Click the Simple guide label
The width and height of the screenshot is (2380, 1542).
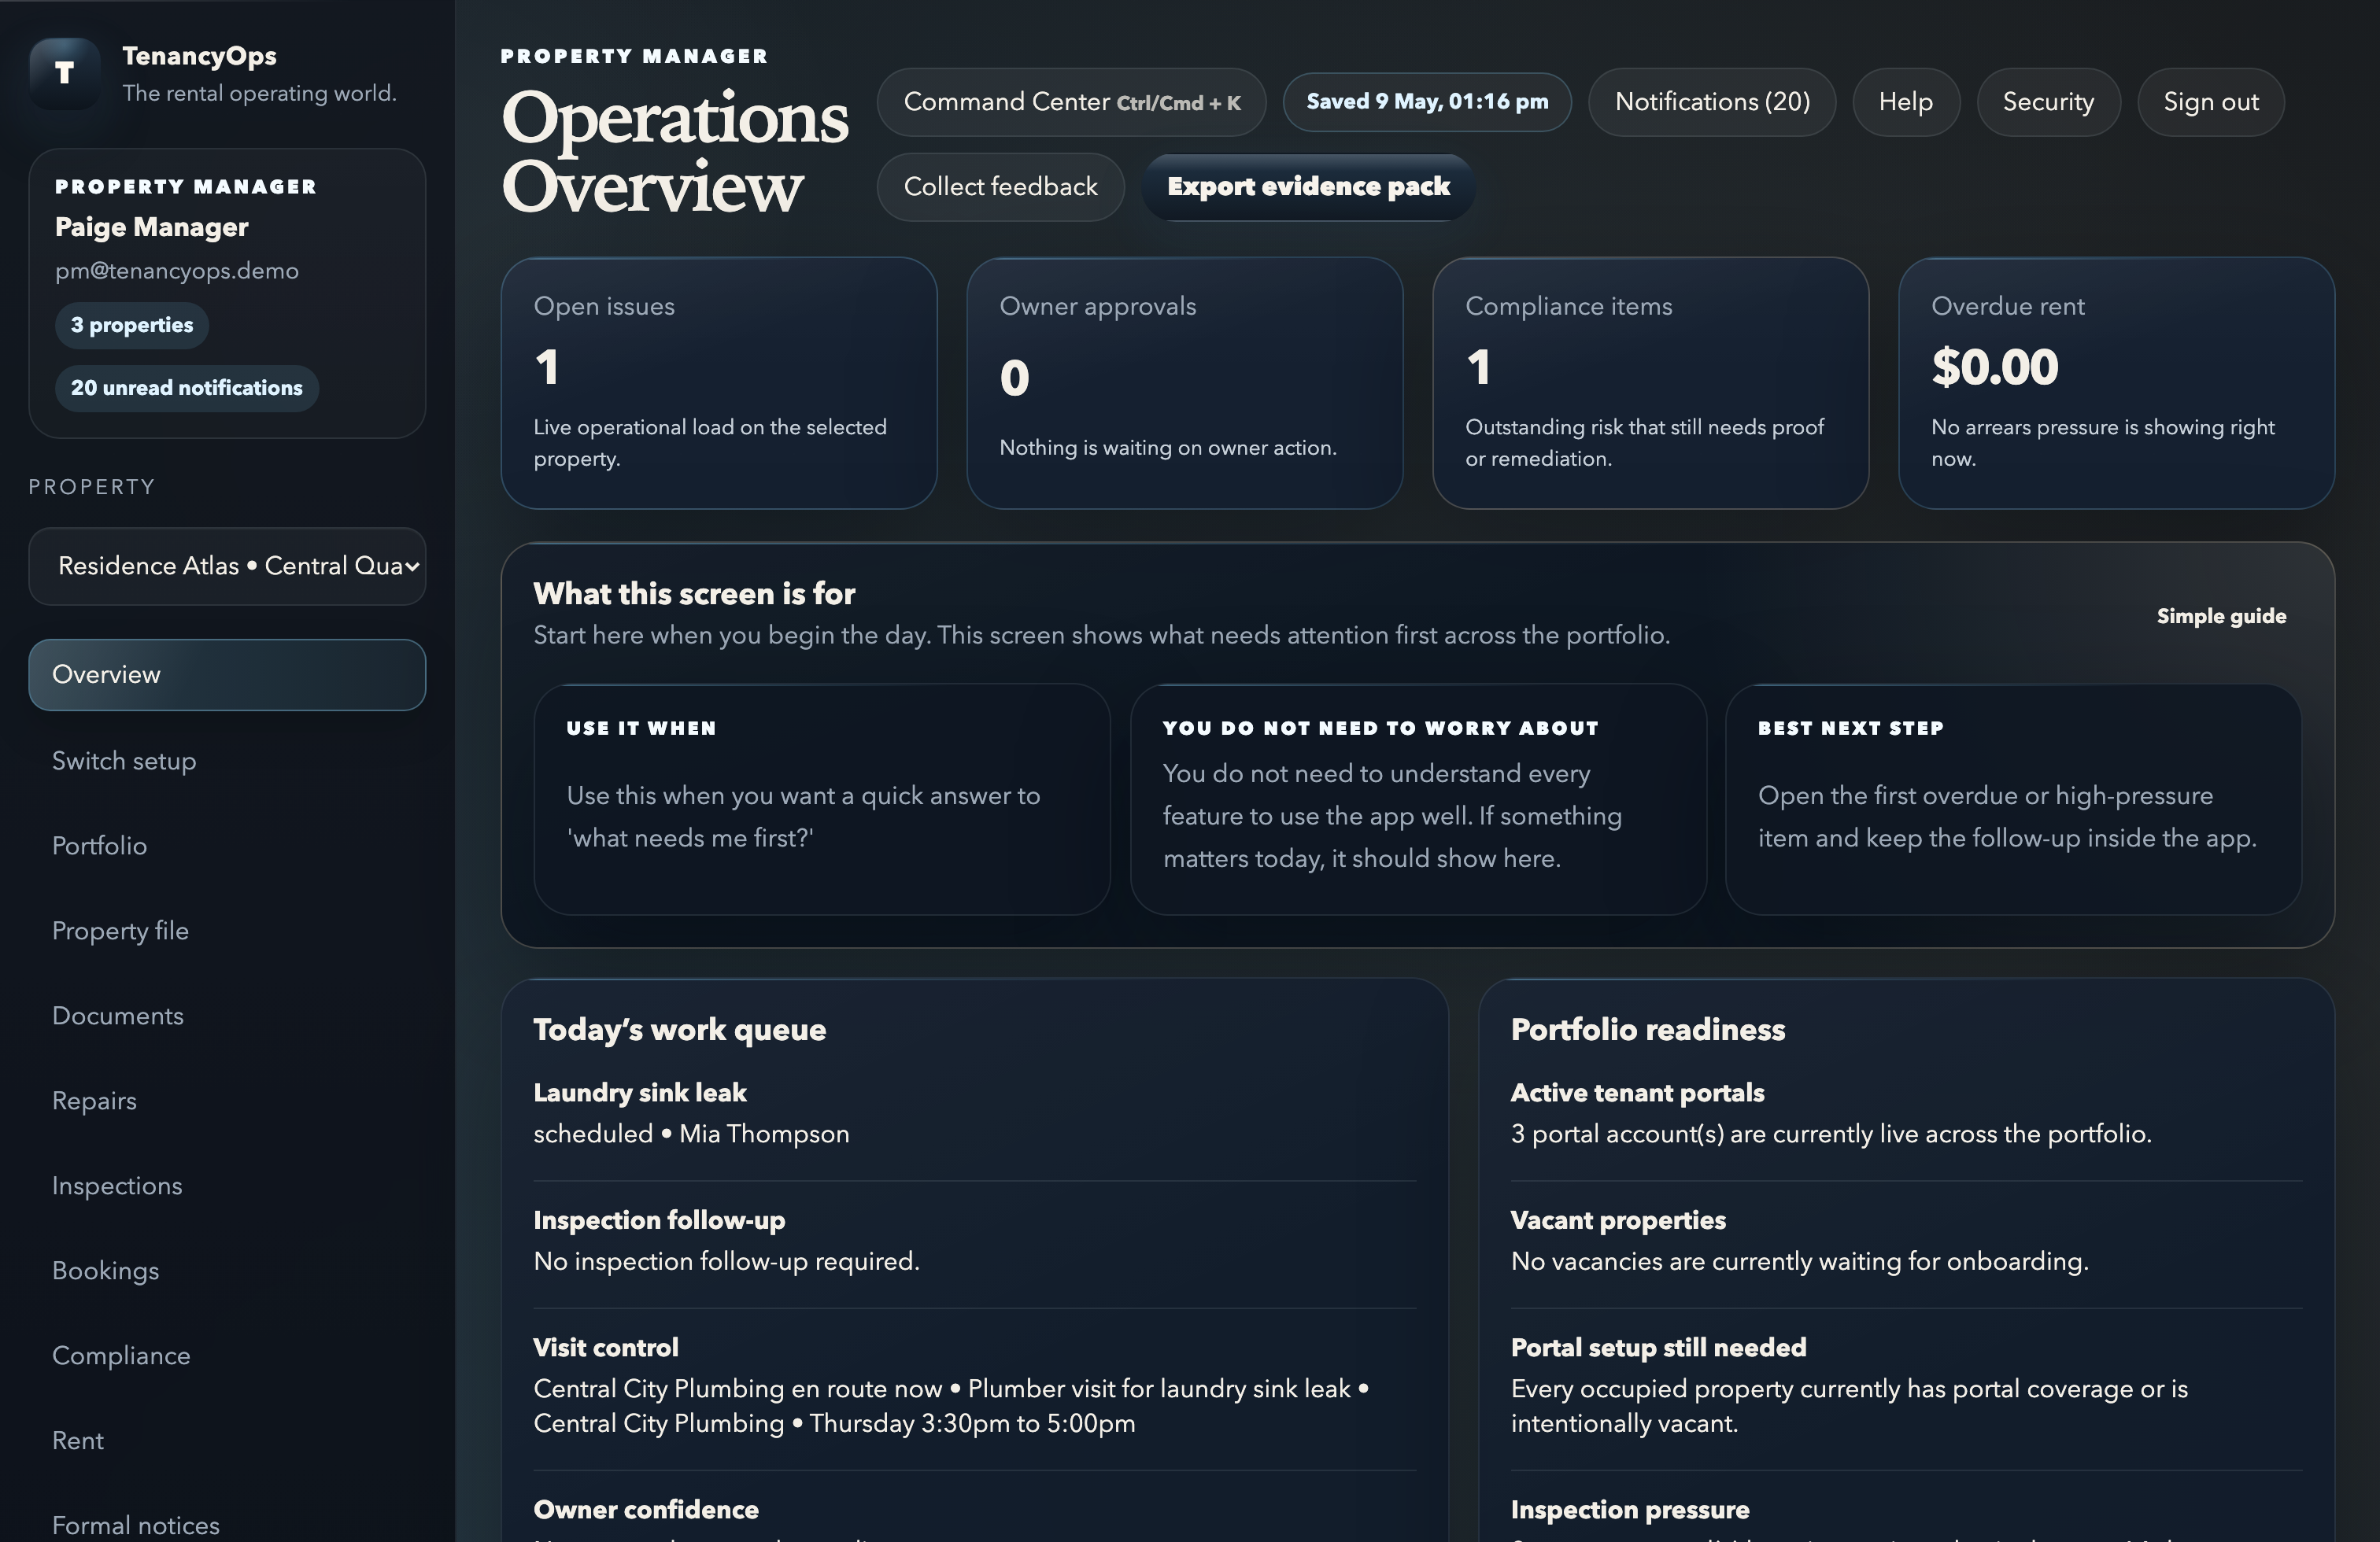coord(2221,617)
